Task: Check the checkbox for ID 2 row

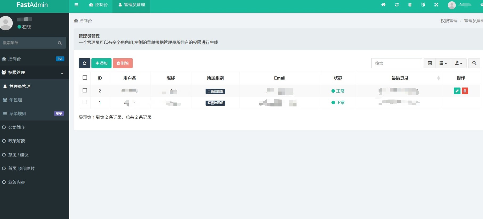Action: 85,90
